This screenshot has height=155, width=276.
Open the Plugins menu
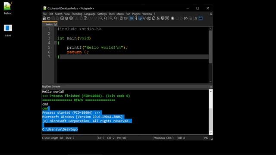coord(136,14)
